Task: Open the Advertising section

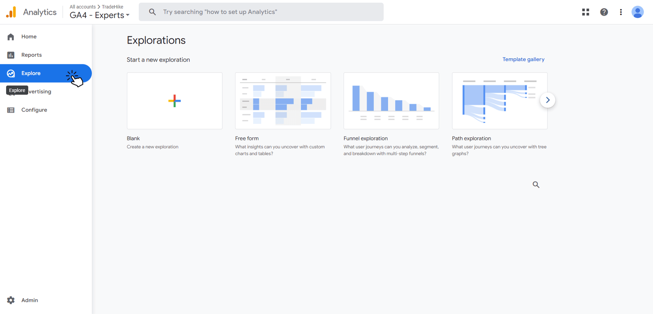Action: tap(40, 91)
